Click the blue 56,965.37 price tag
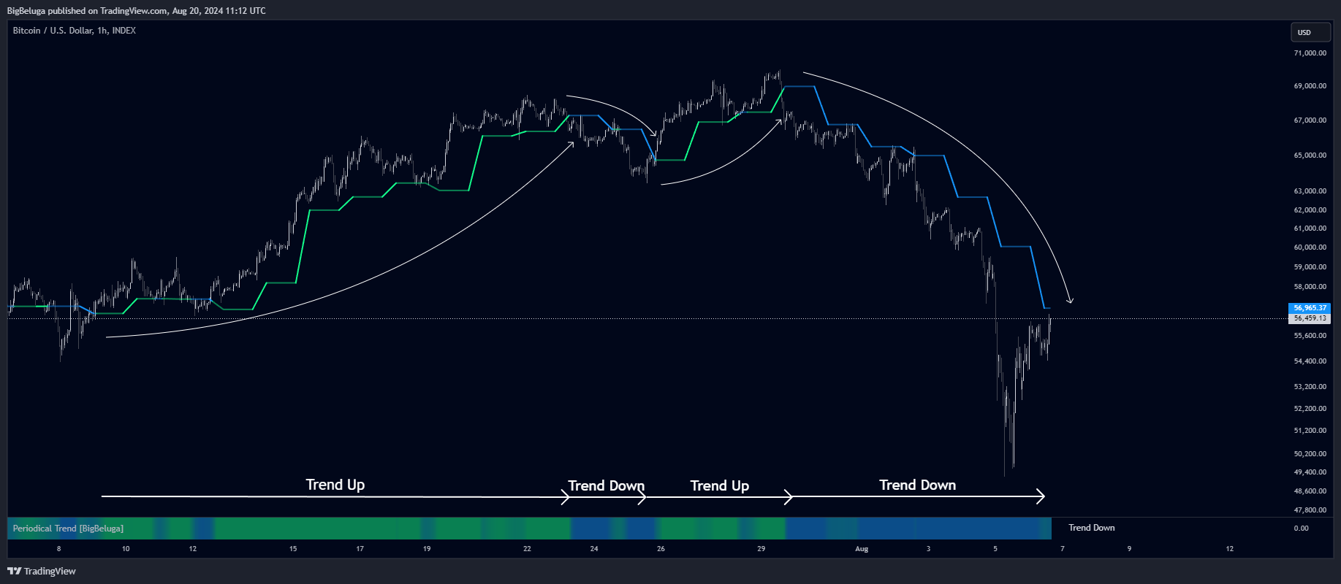Screen dimensions: 1341x584 point(1309,308)
